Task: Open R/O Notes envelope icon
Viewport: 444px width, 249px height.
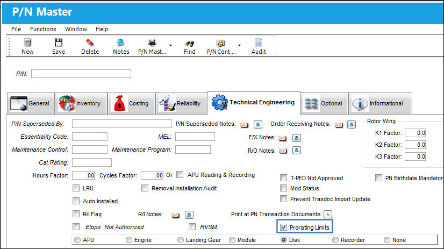Action: (283, 151)
